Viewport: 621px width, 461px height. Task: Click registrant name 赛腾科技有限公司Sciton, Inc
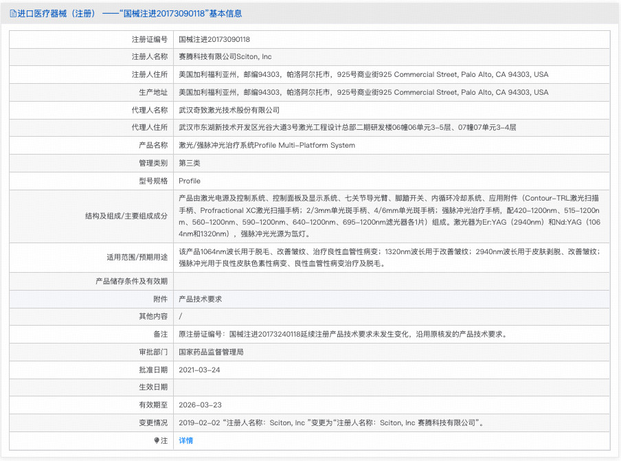point(225,56)
